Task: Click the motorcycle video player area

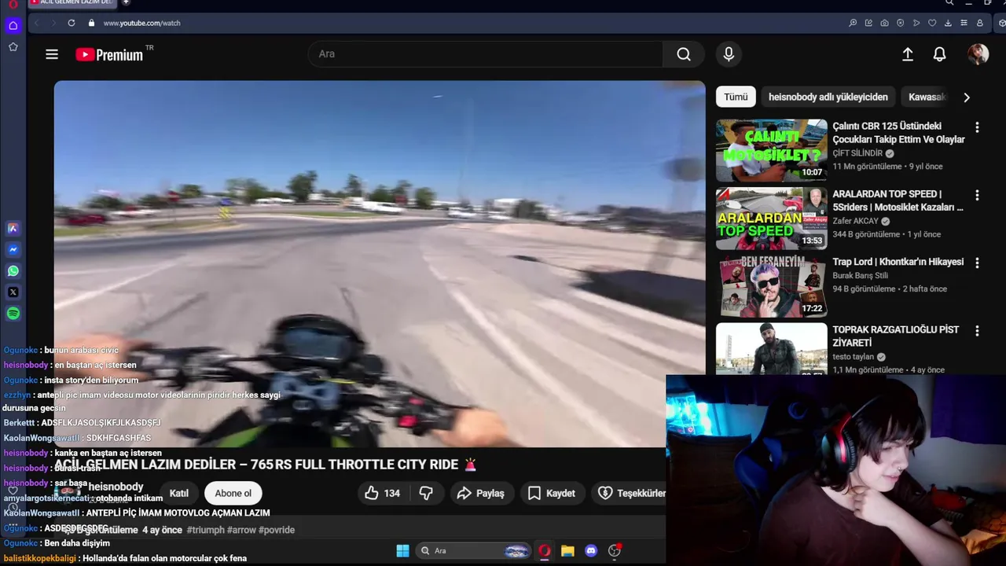Action: [380, 263]
